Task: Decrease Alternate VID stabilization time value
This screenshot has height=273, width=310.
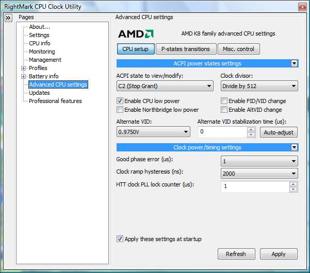Action: pos(251,134)
